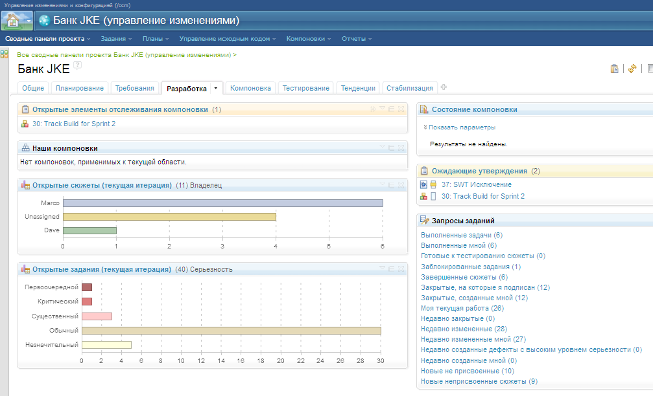Click the build icon beside 30: Track Build in left widget
Screen dimensions: 653x396
[x=25, y=124]
